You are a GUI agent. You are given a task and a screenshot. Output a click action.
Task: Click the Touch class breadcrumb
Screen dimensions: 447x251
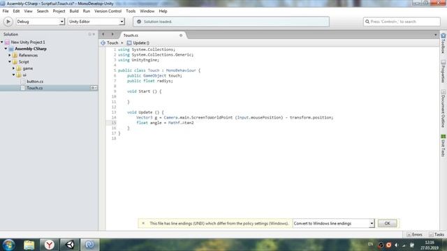tap(110, 43)
